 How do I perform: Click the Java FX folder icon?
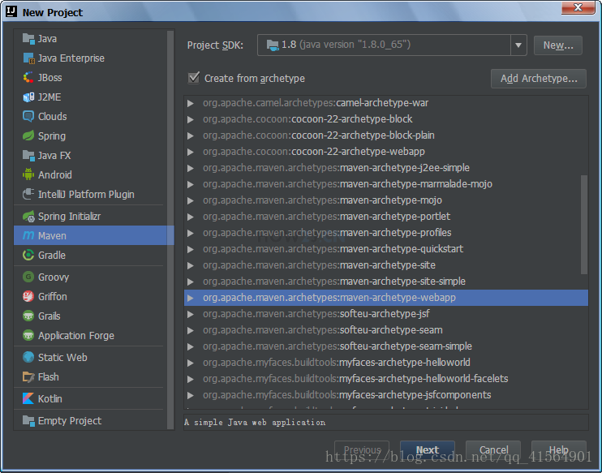[28, 156]
